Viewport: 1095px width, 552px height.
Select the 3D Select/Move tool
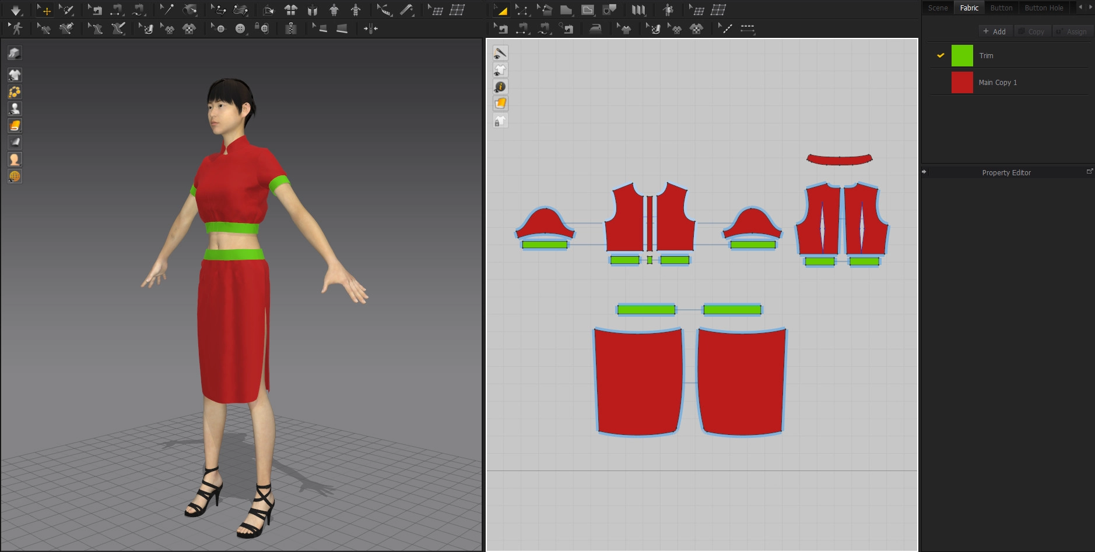pyautogui.click(x=44, y=10)
